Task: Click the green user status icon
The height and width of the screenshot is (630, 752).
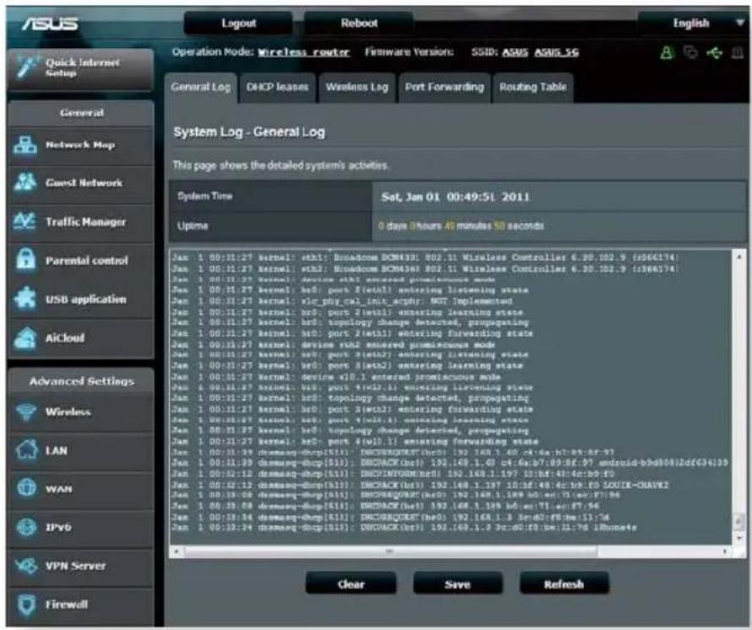Action: (x=666, y=52)
